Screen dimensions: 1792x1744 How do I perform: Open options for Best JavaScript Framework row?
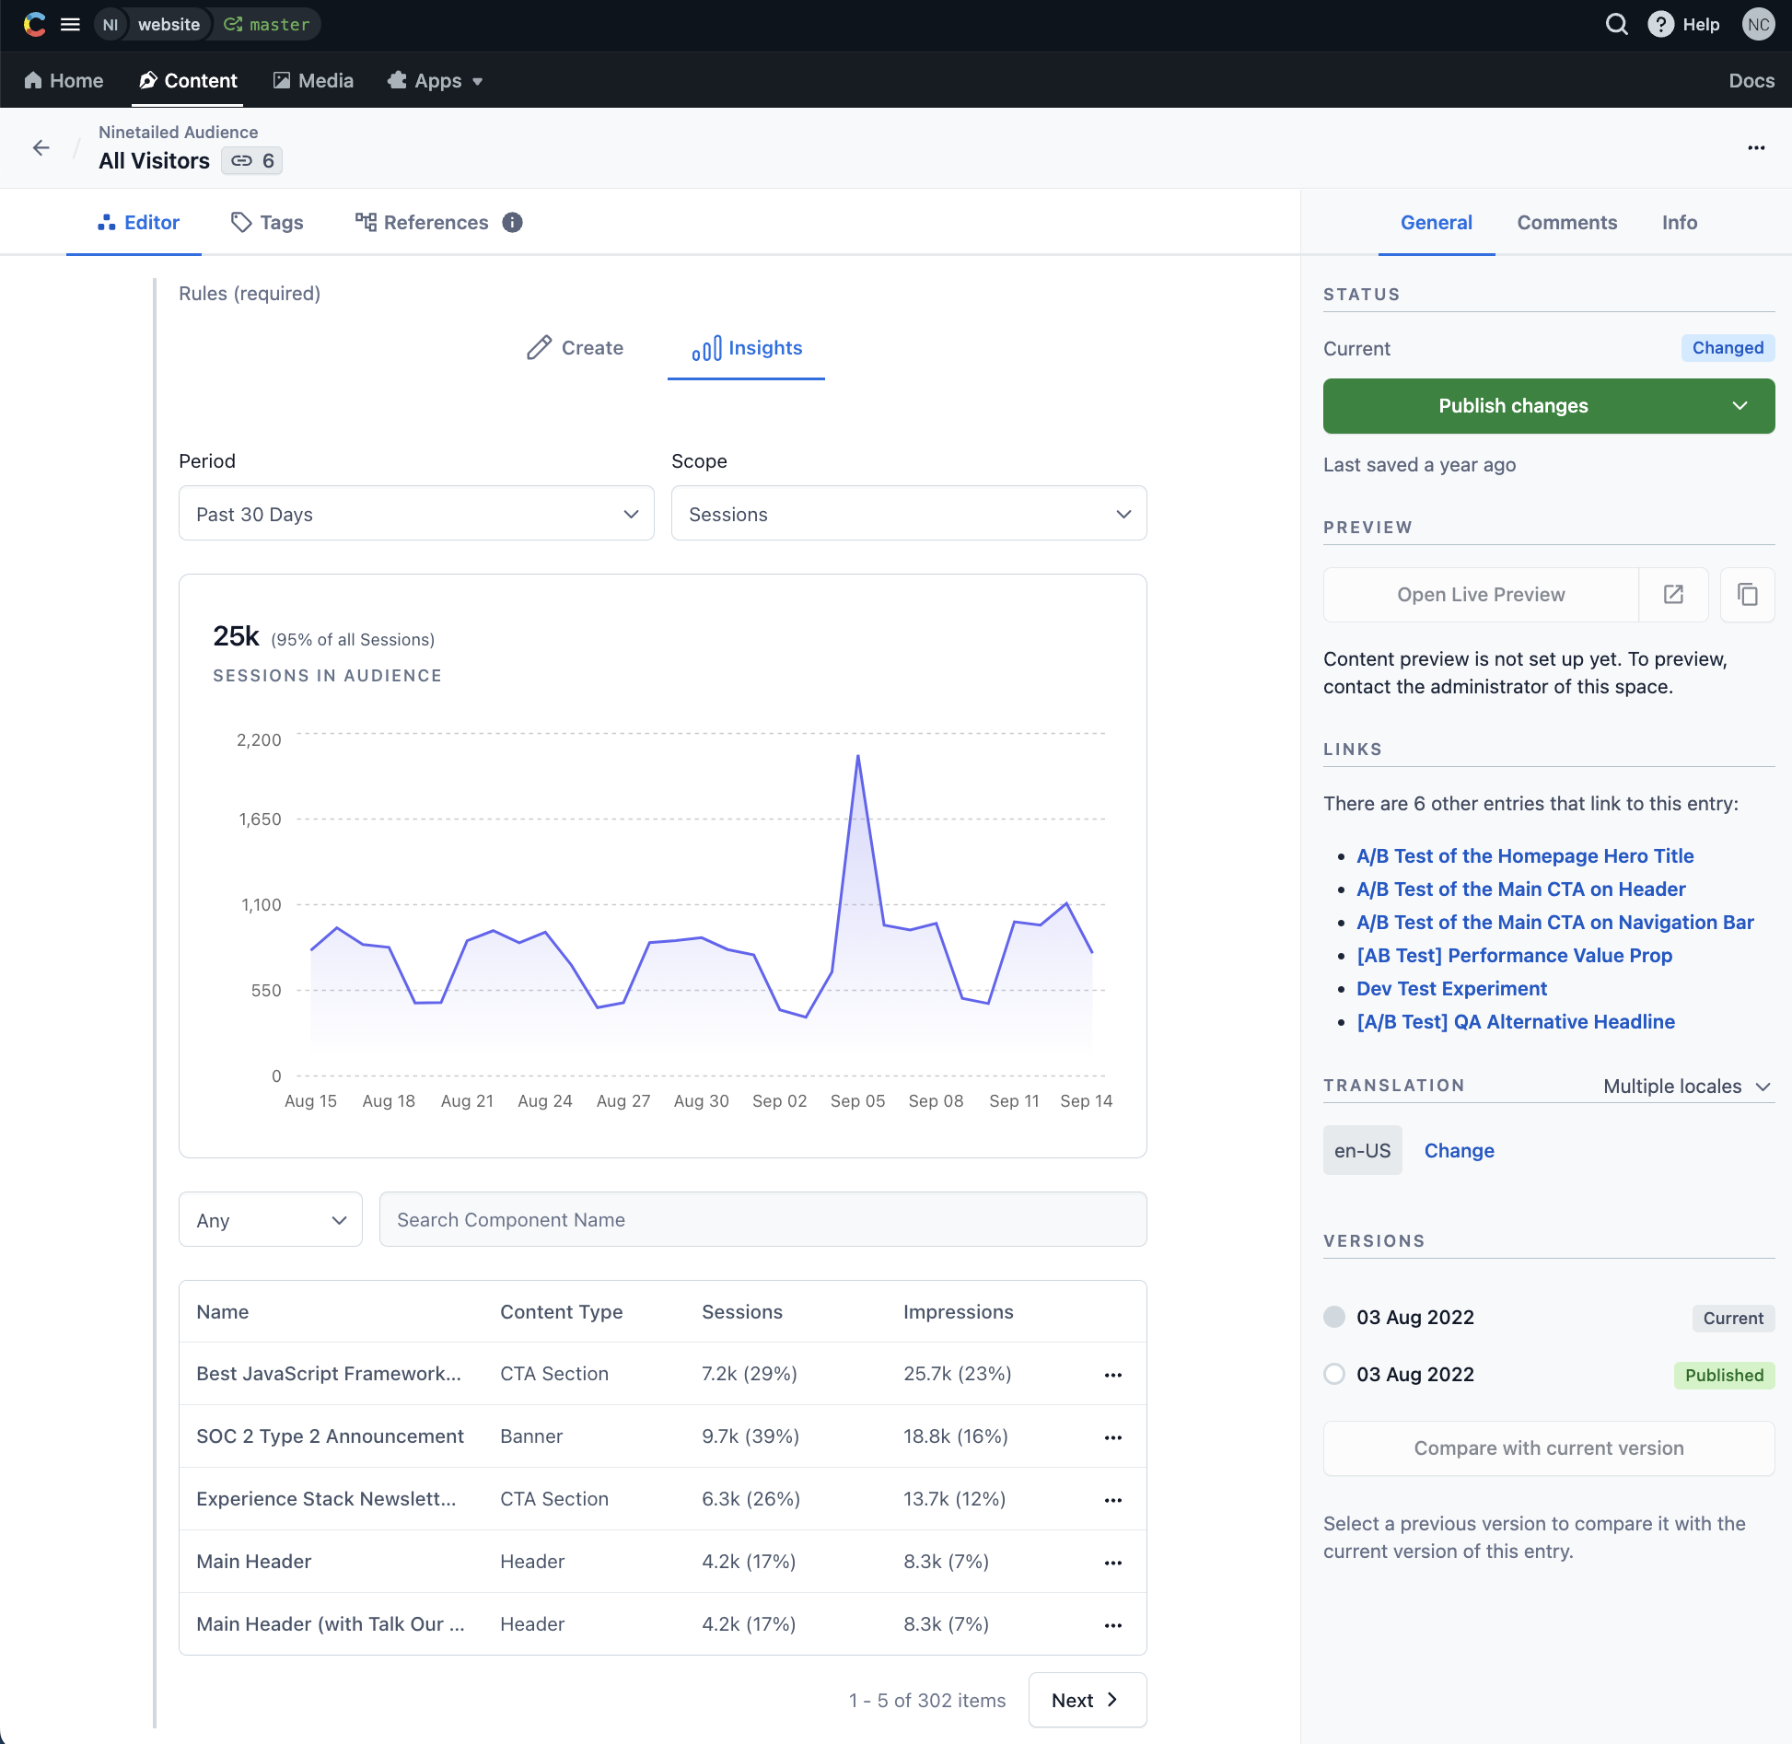tap(1112, 1375)
